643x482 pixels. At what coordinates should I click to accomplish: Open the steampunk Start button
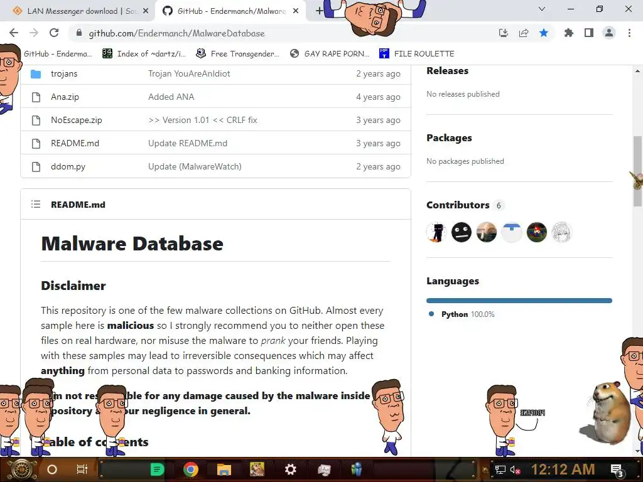21,469
